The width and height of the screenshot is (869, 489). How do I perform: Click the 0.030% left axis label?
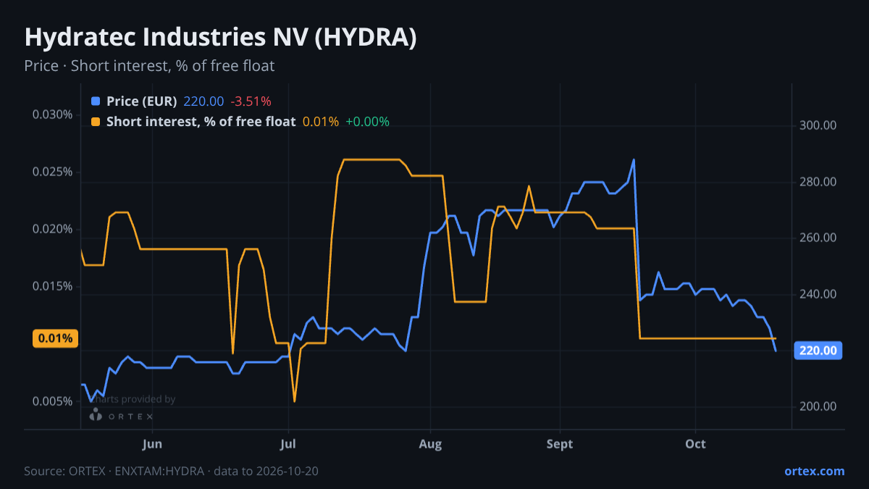pyautogui.click(x=53, y=114)
